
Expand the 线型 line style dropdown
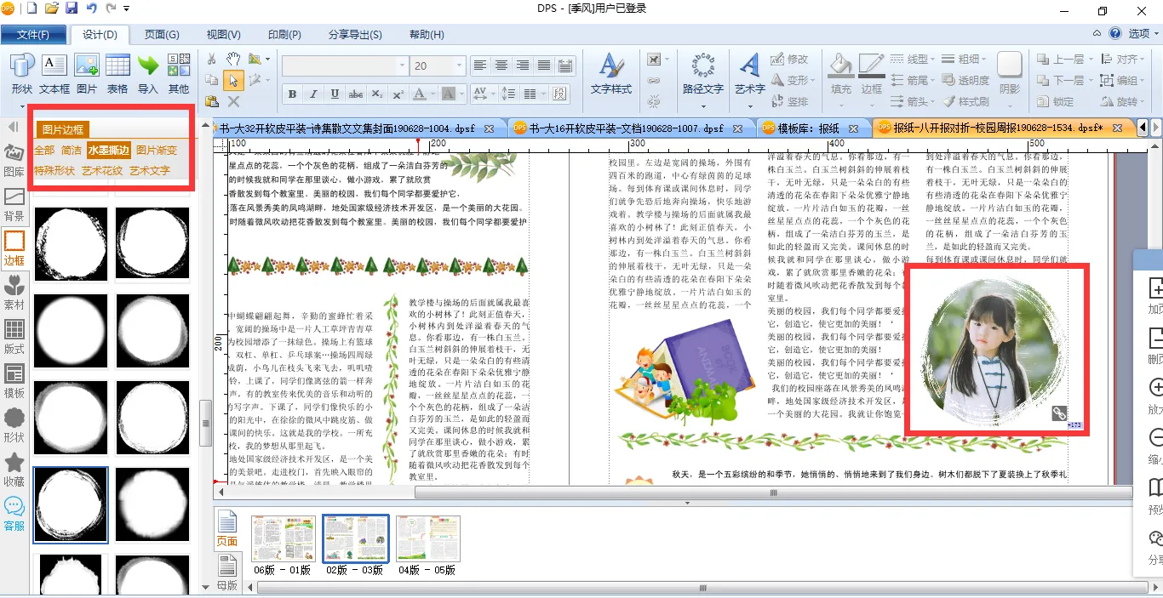[x=932, y=60]
